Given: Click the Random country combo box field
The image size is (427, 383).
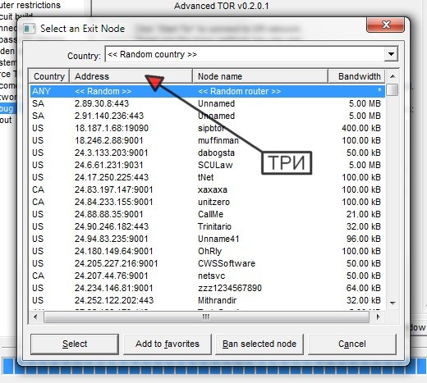Looking at the screenshot, I should click(x=251, y=54).
